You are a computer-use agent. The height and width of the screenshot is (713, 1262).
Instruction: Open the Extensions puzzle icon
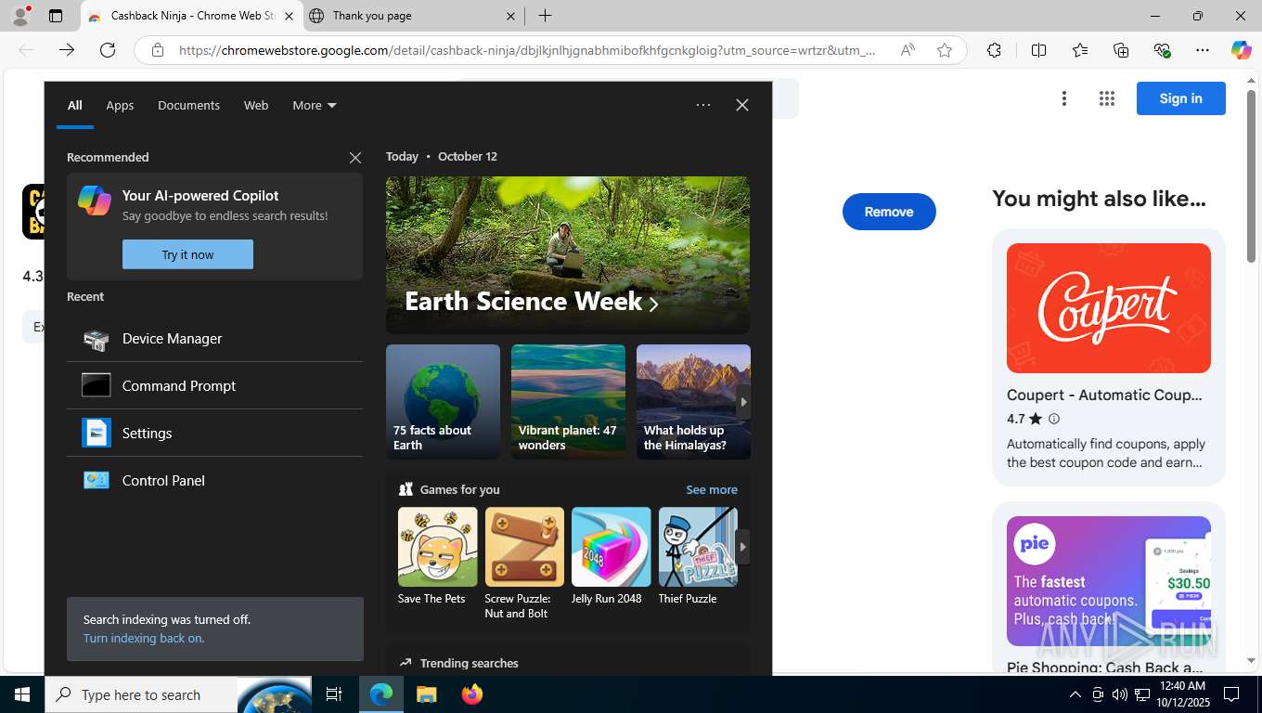click(x=994, y=50)
